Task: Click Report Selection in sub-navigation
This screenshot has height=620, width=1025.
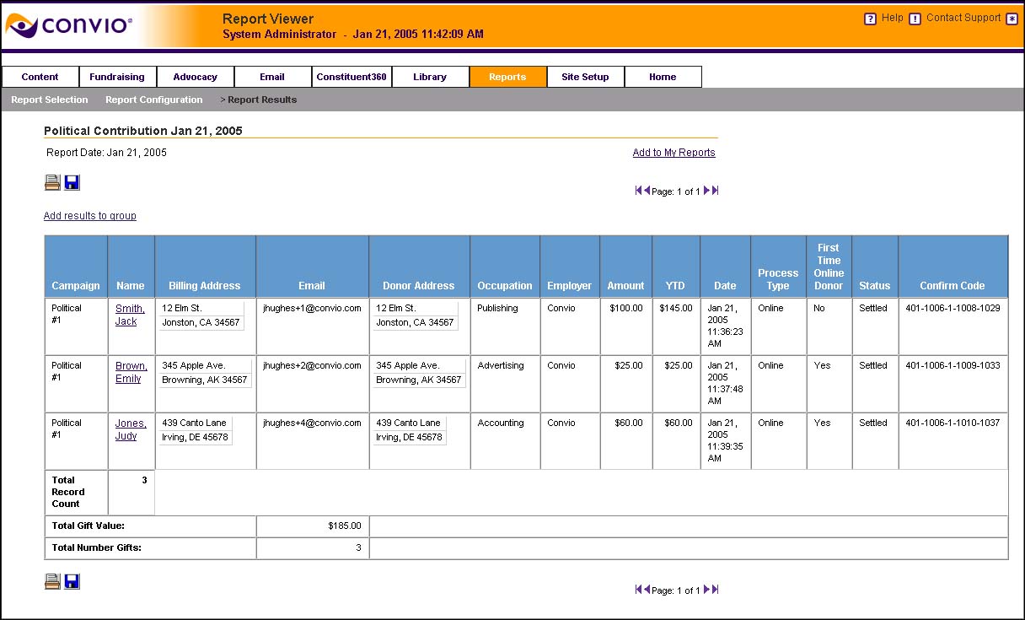Action: pos(50,100)
